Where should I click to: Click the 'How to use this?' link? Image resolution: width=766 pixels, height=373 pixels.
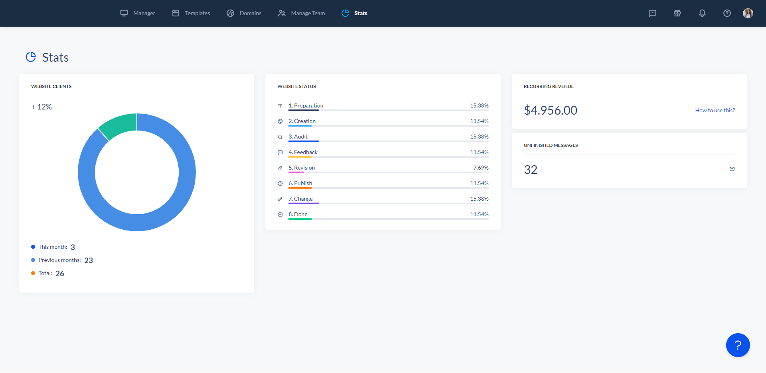[715, 110]
